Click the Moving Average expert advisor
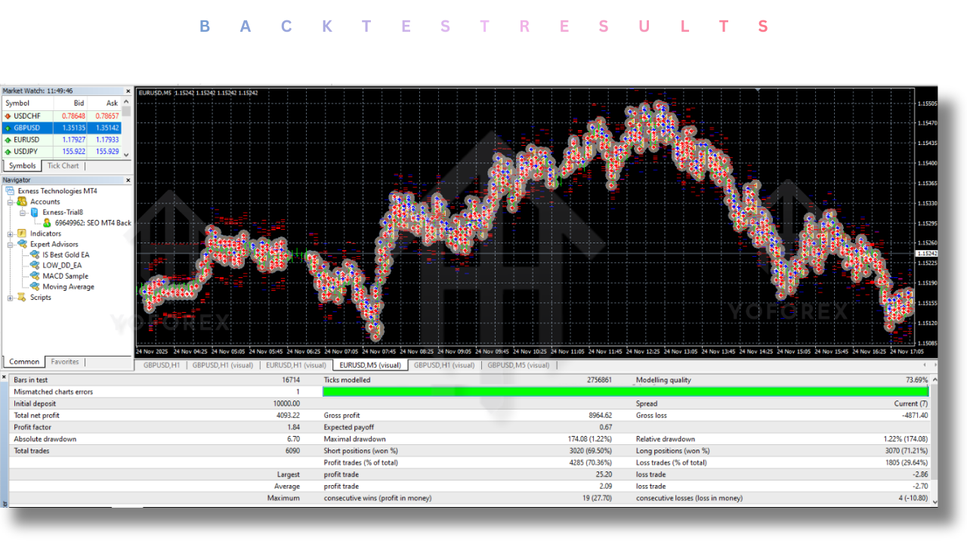 (x=68, y=286)
